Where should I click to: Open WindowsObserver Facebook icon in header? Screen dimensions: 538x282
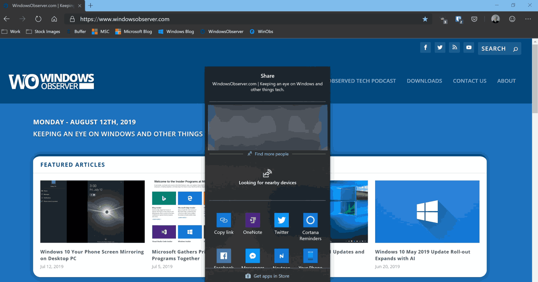426,47
